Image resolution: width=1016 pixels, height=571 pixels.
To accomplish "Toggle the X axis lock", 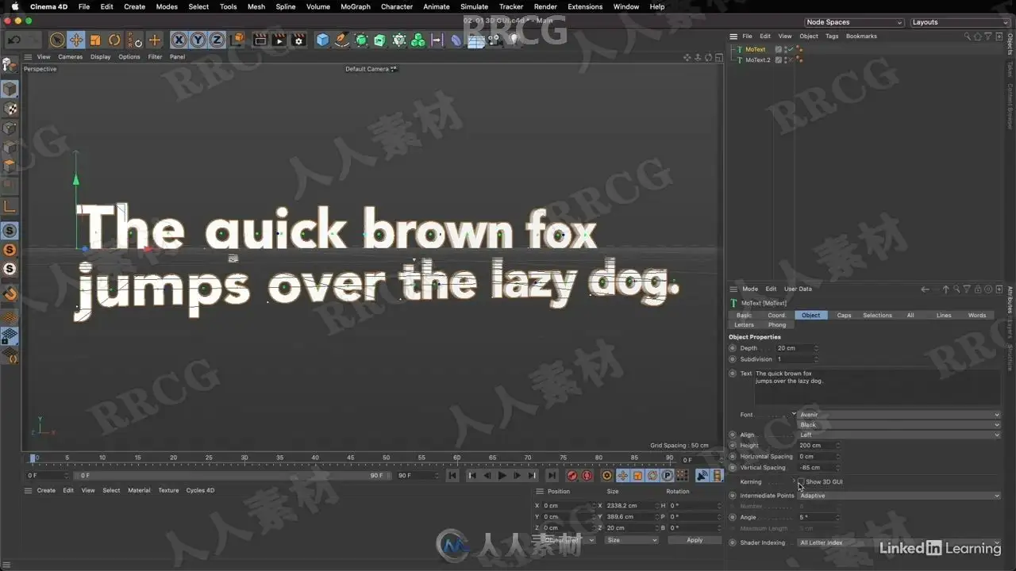I will [179, 40].
